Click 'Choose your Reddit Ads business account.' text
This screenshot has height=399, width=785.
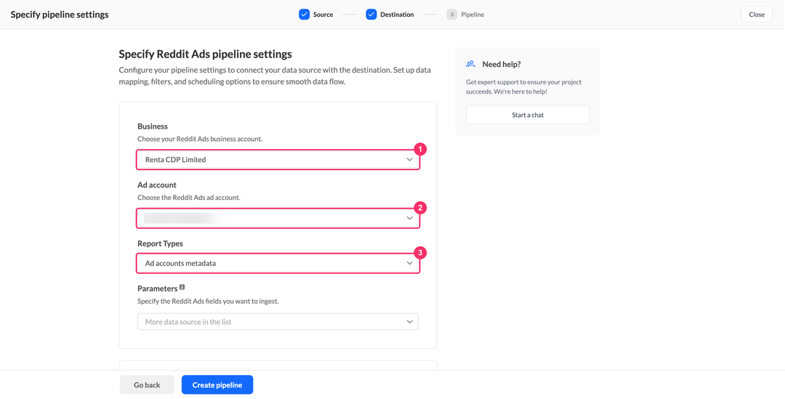point(200,139)
